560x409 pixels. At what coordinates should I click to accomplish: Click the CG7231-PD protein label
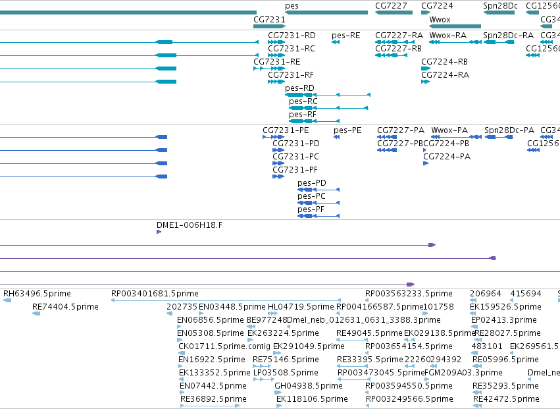click(296, 144)
